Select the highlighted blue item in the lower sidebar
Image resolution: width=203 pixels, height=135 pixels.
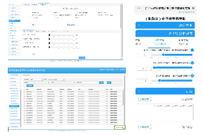[14, 106]
